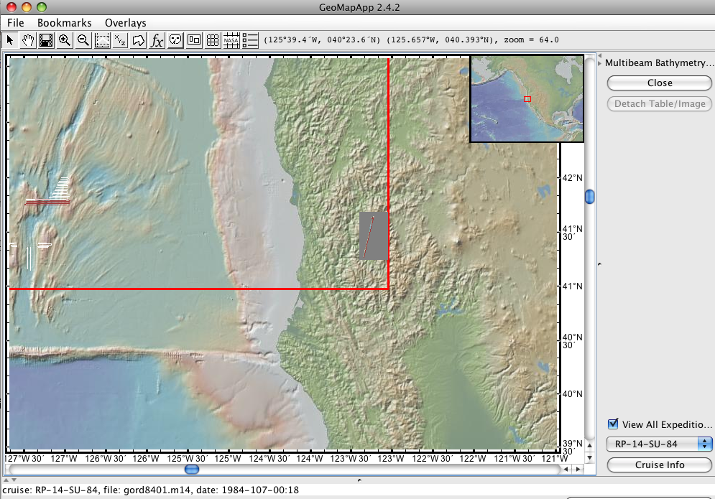Screen dimensions: 715x499
Task: Click the NASA imagery toolbar icon
Action: [231, 40]
